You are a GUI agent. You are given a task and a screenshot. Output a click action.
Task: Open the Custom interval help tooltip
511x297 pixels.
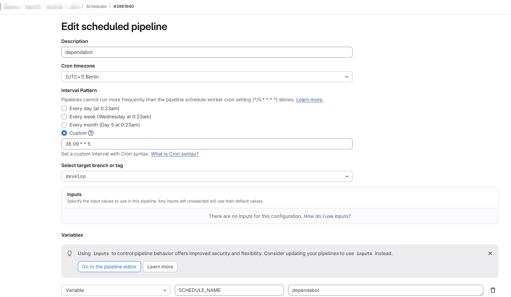(90, 133)
